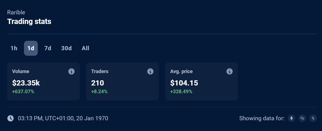Show All time trading stats
Viewport: 322px width, 131px height.
[86, 48]
